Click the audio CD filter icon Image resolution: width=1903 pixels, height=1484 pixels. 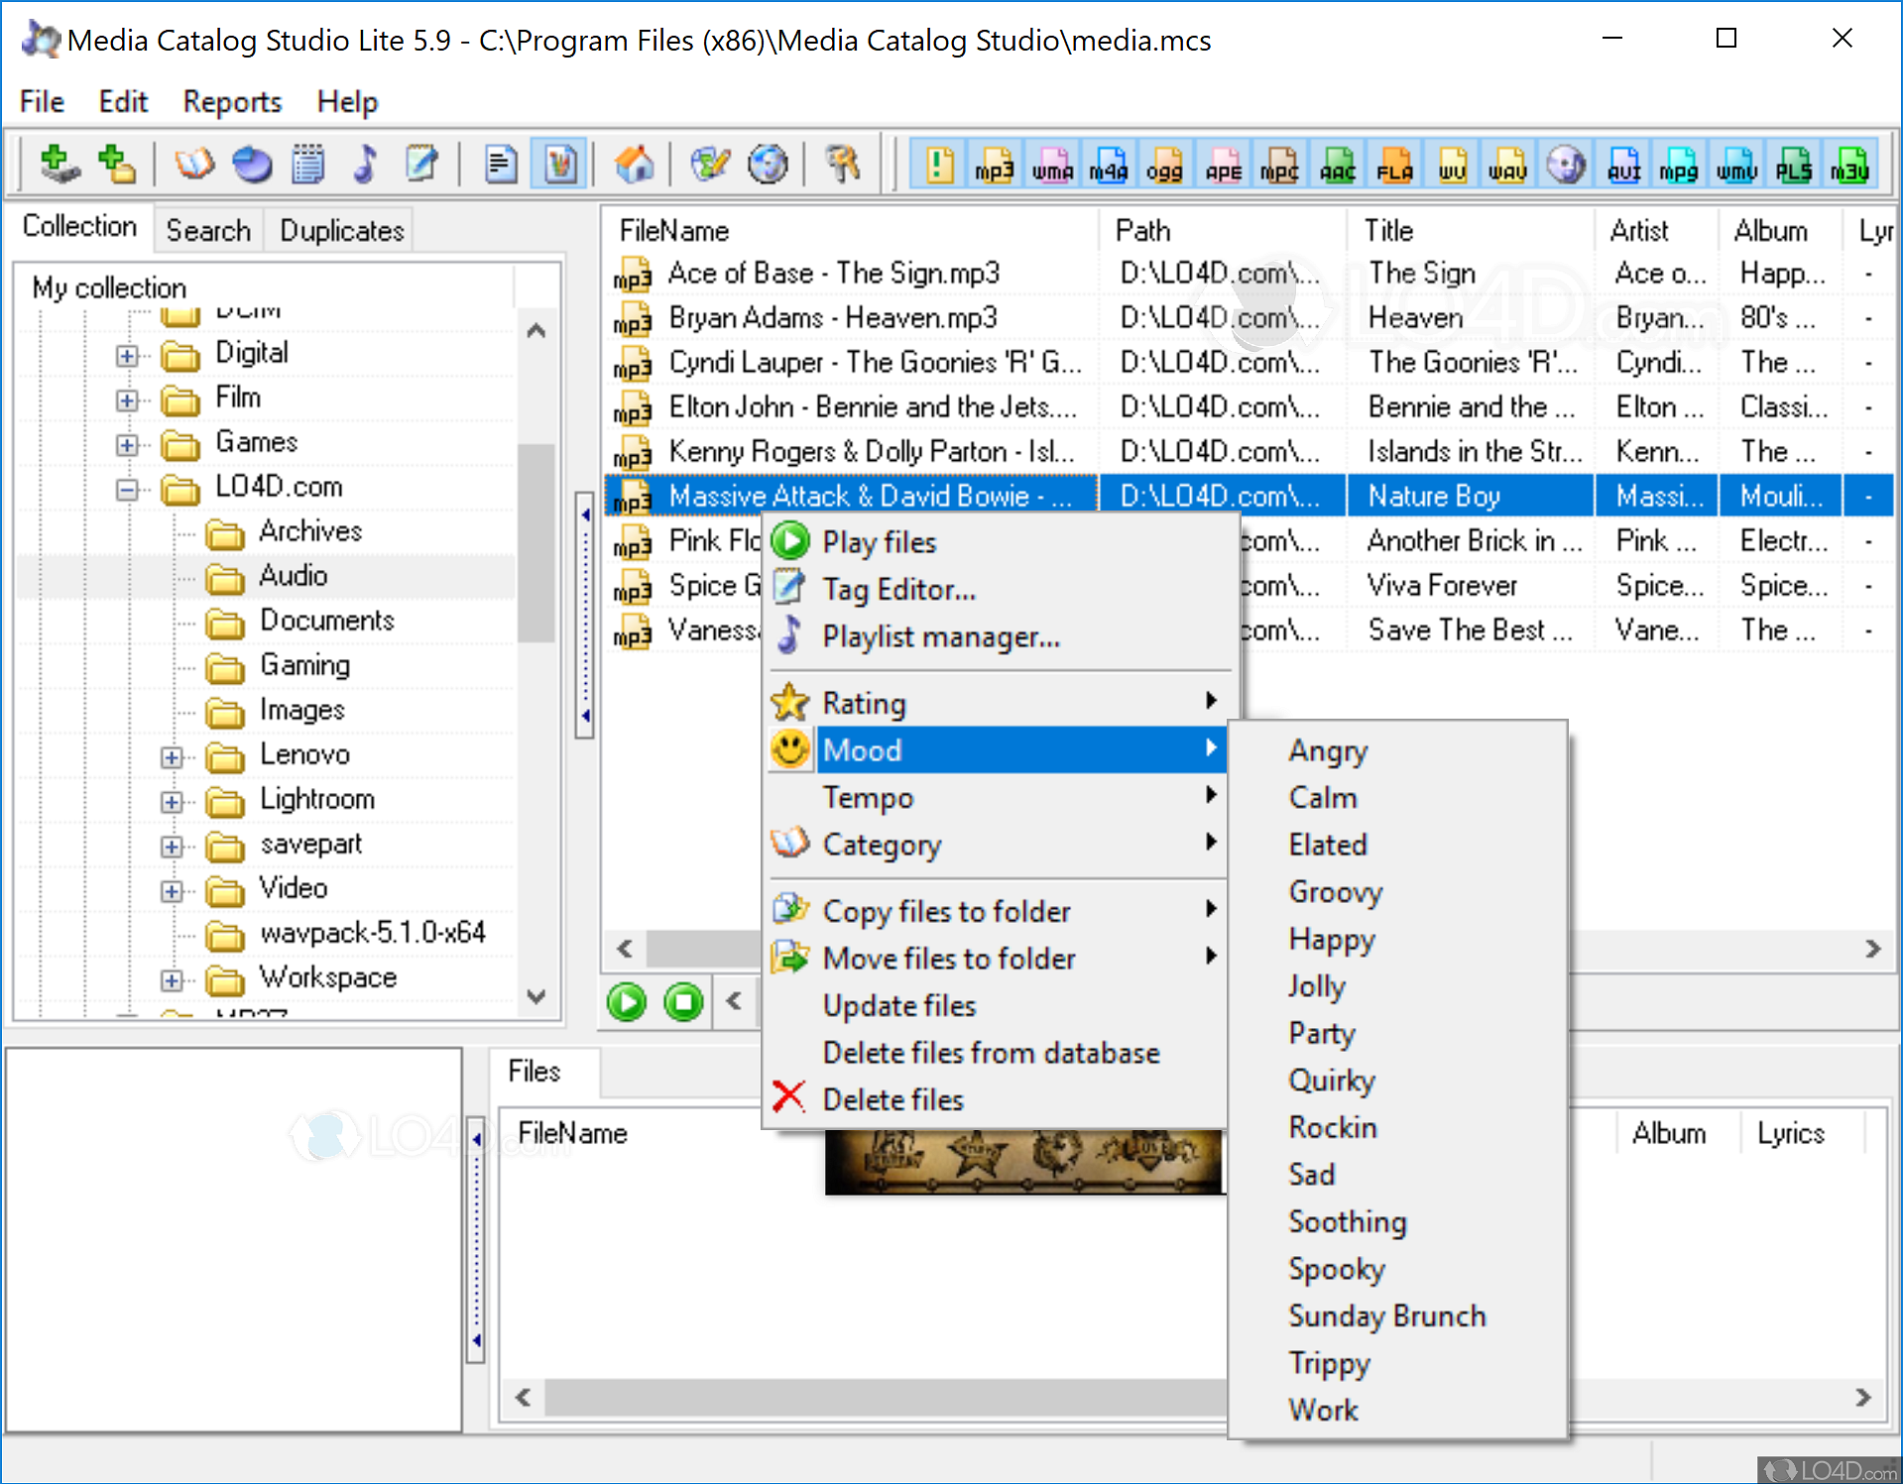pyautogui.click(x=1566, y=166)
